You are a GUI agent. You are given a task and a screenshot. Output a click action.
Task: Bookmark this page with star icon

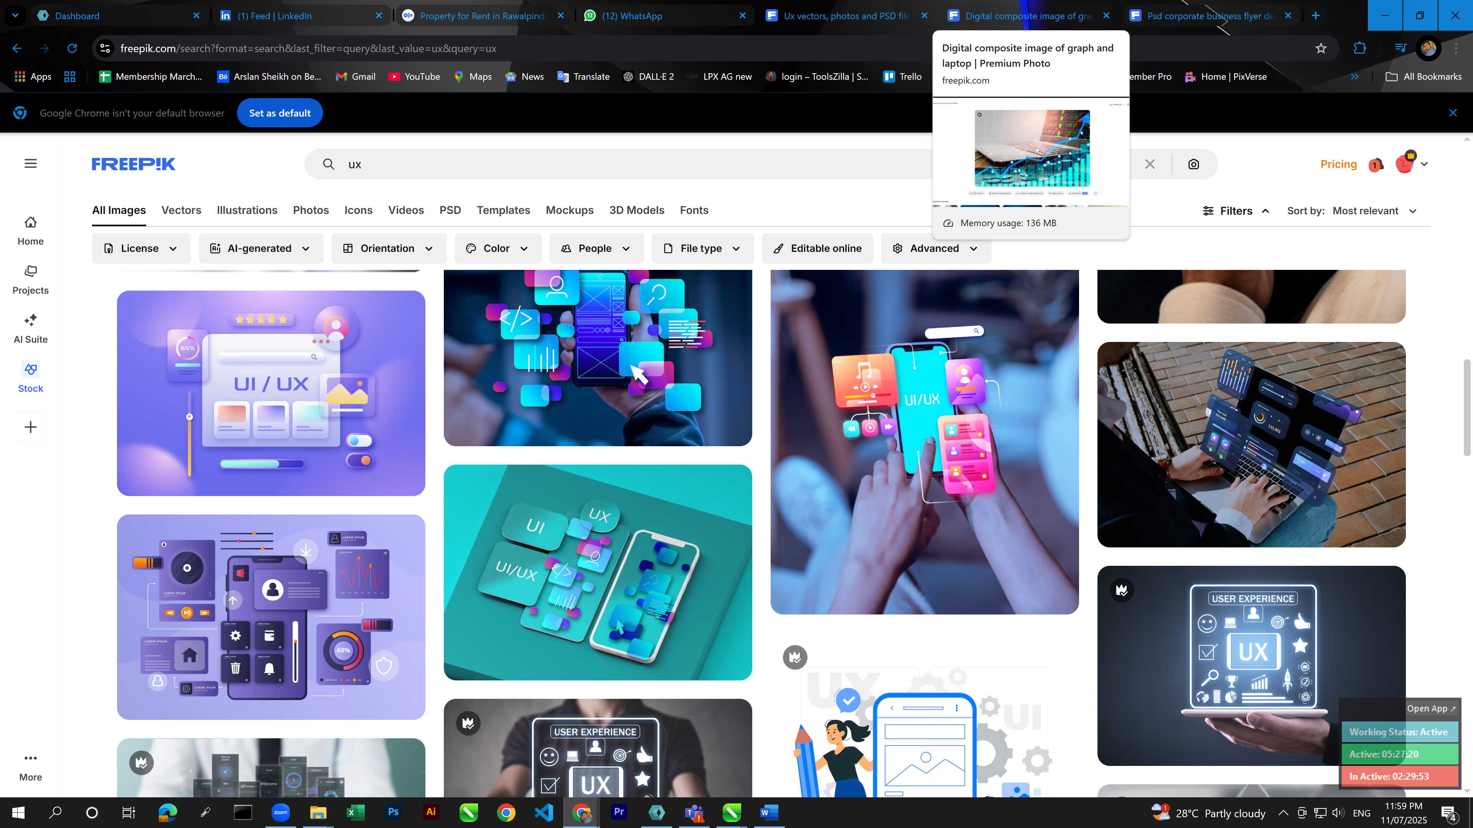[1321, 49]
